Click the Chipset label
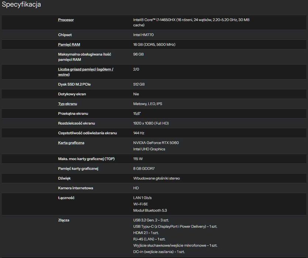Screen dimensions: 308x258 (x=65, y=35)
